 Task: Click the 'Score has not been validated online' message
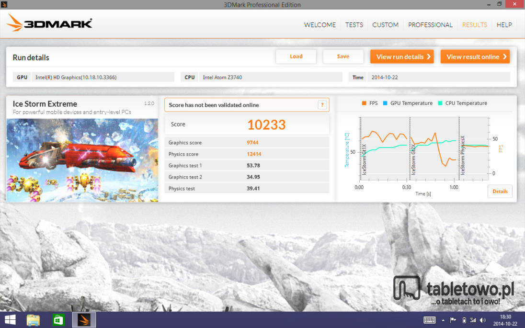[x=214, y=105]
